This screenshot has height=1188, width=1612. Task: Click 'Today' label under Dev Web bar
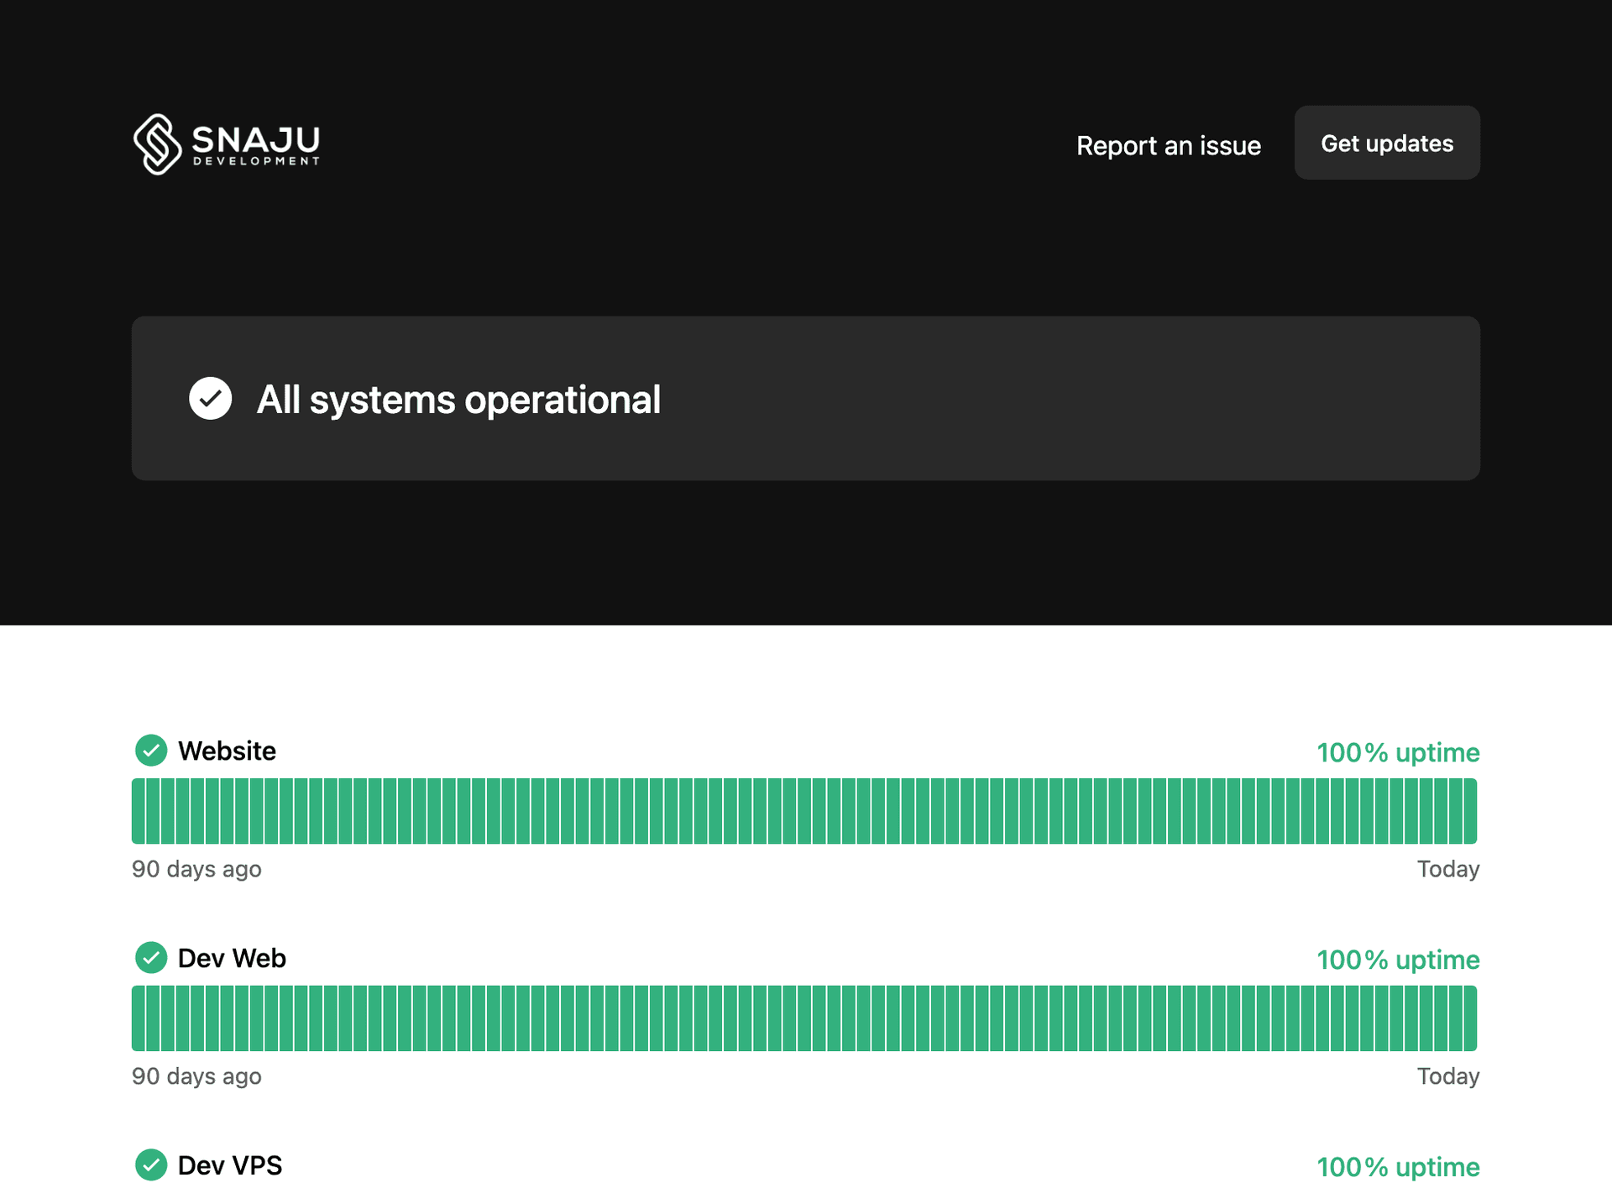pos(1448,1076)
